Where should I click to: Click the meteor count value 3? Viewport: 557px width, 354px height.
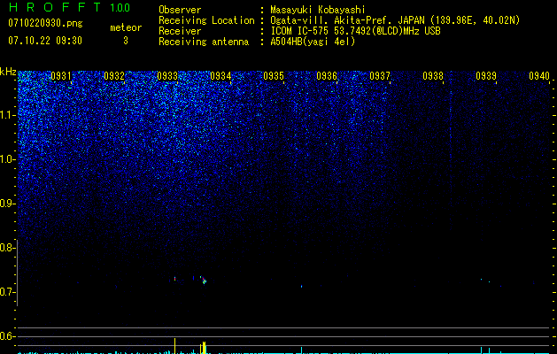126,41
